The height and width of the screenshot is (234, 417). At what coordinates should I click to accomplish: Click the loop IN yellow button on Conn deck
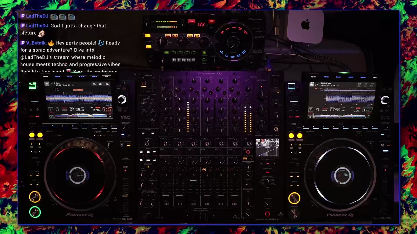[32, 135]
